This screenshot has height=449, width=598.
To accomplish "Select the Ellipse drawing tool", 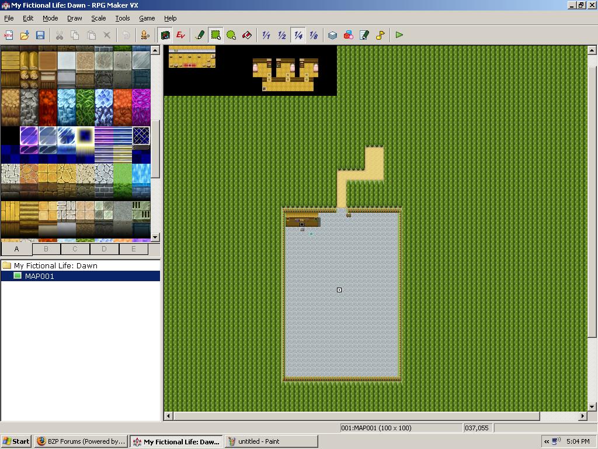I will point(231,34).
